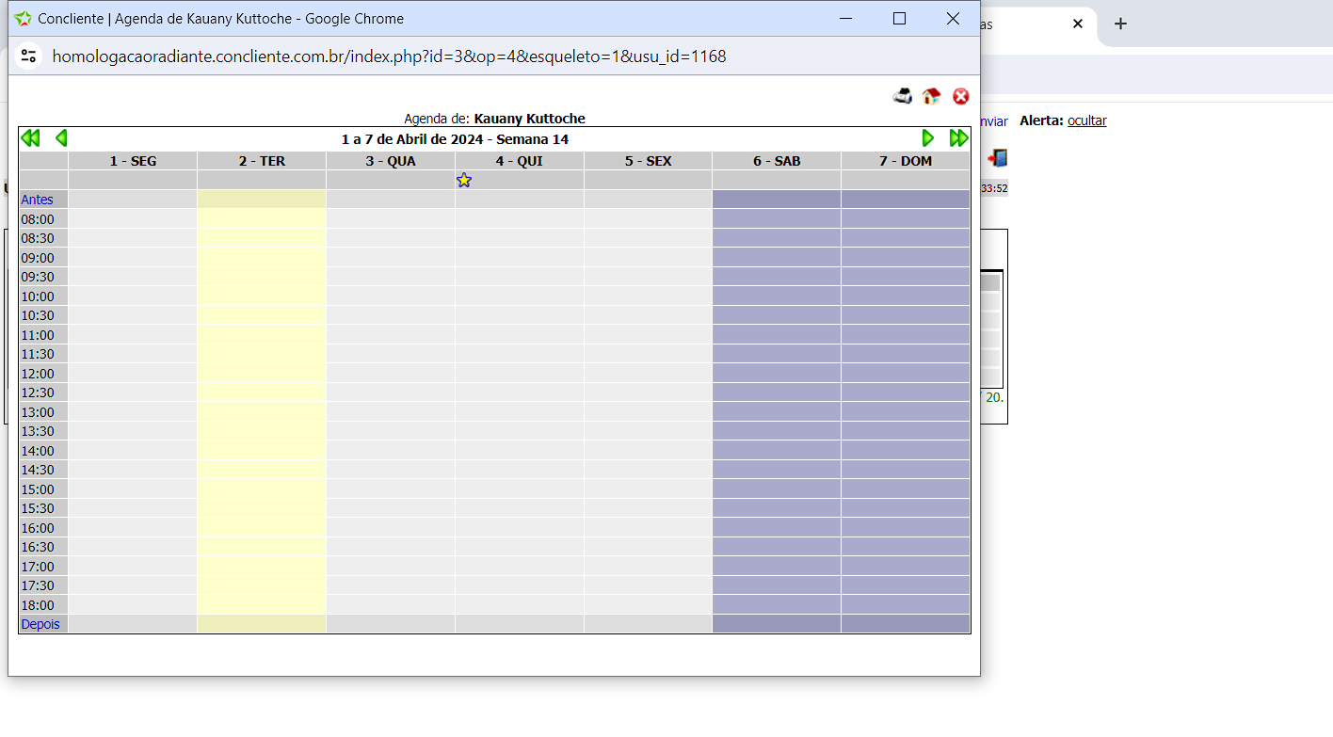
Task: Click the yellow star on Thursday column
Action: tap(463, 180)
